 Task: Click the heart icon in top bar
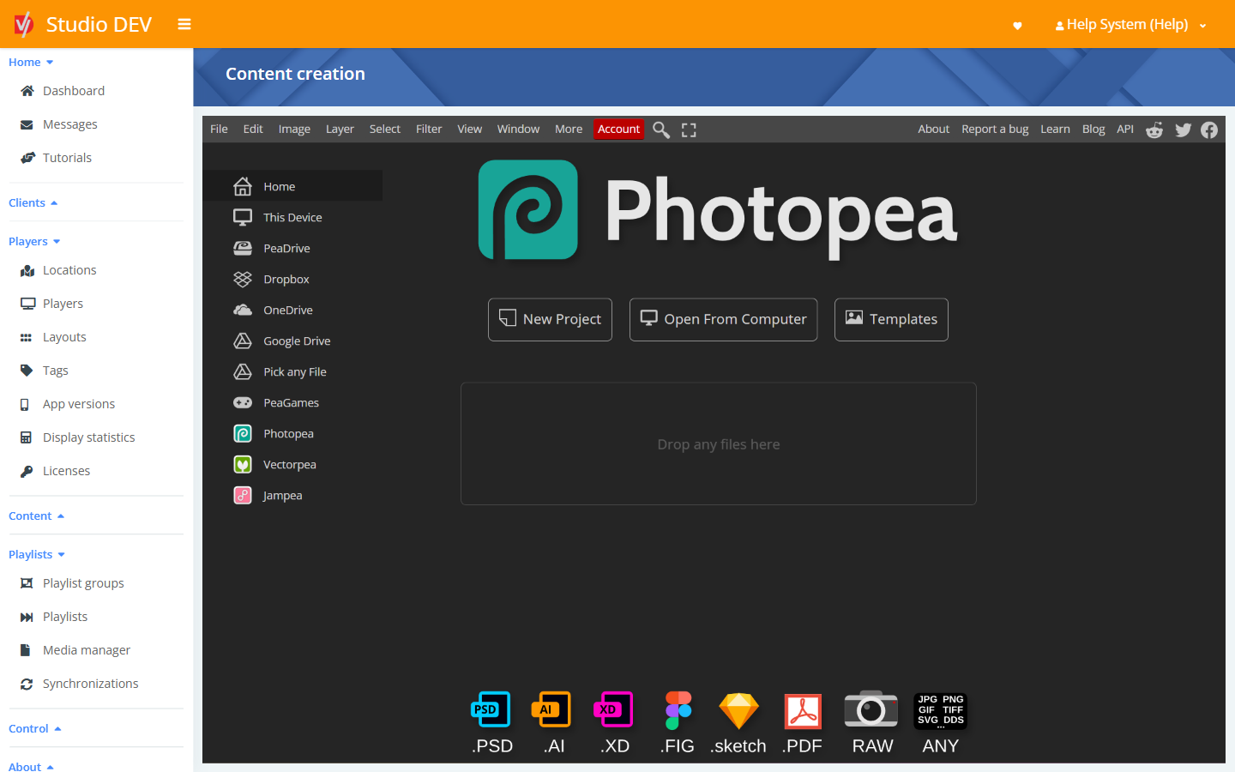click(x=1017, y=26)
